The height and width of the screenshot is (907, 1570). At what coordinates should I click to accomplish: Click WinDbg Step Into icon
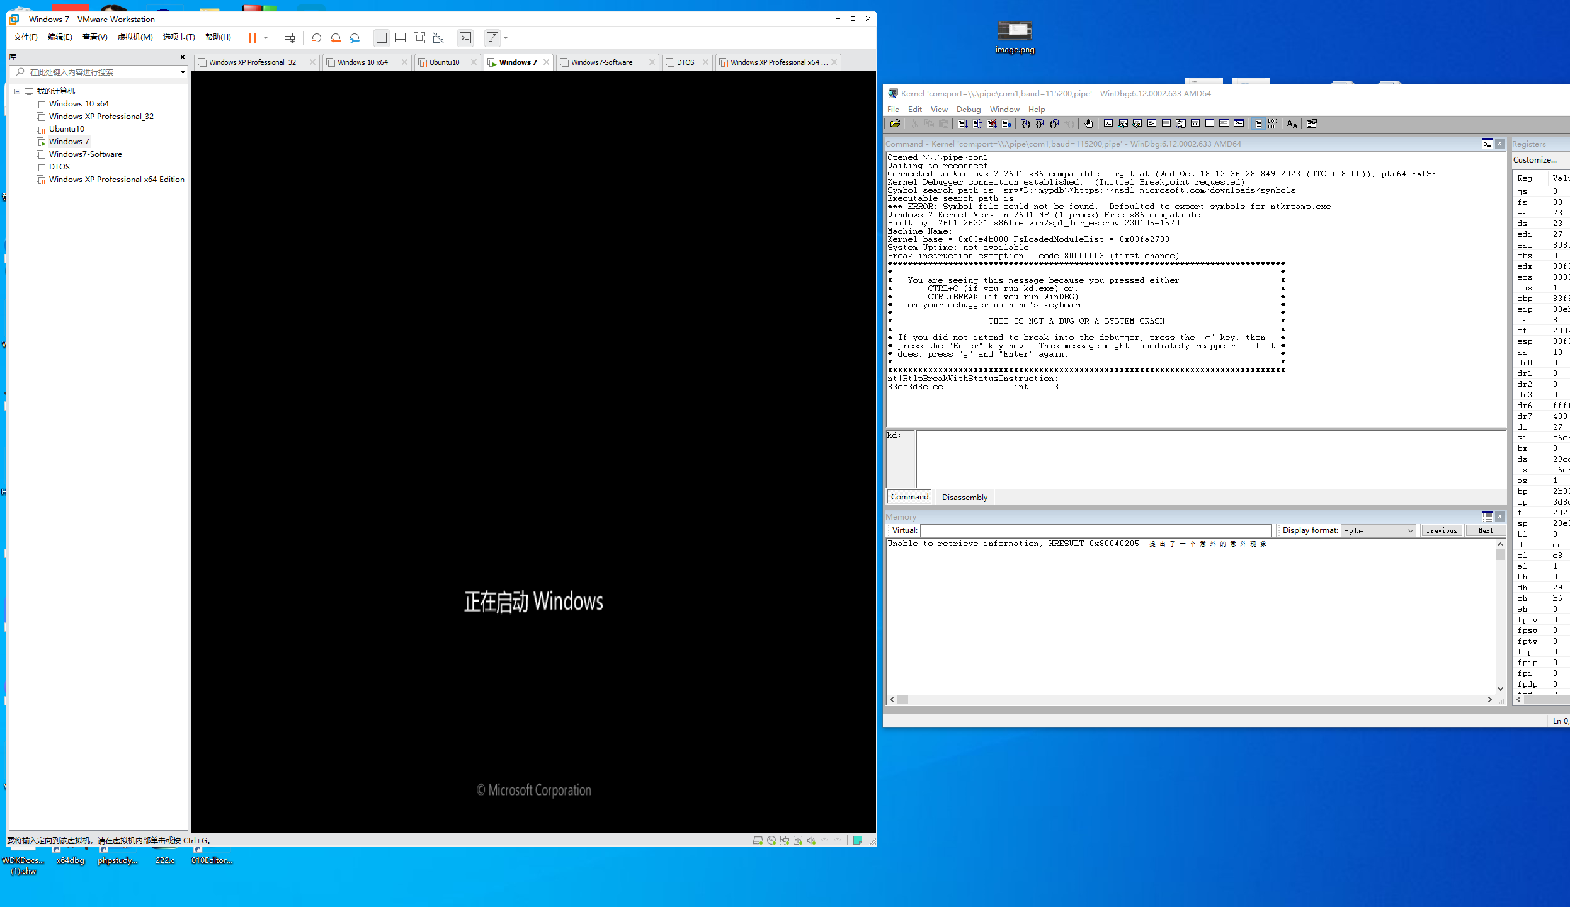click(x=1025, y=124)
